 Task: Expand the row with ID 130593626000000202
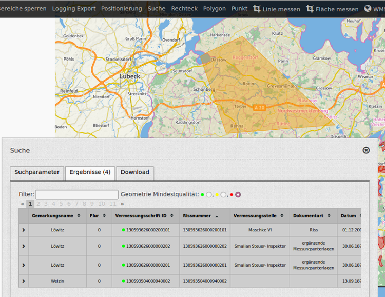(x=24, y=246)
